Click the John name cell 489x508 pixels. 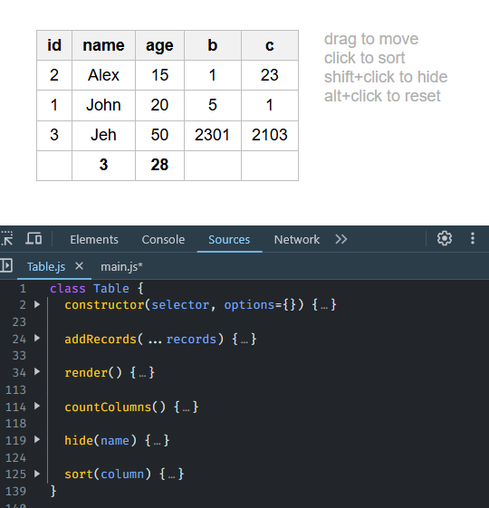pos(103,105)
